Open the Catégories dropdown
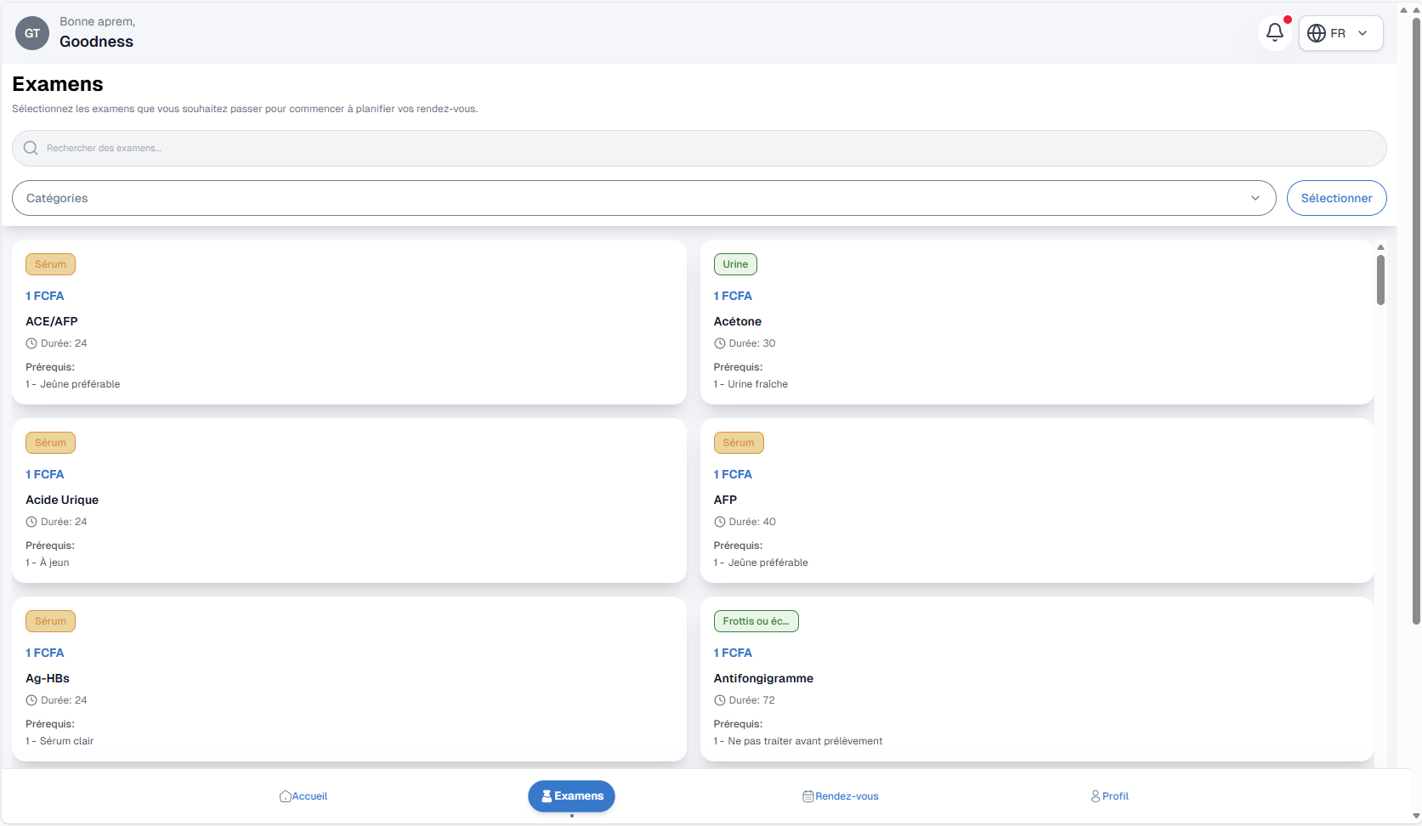The width and height of the screenshot is (1422, 826). (643, 198)
